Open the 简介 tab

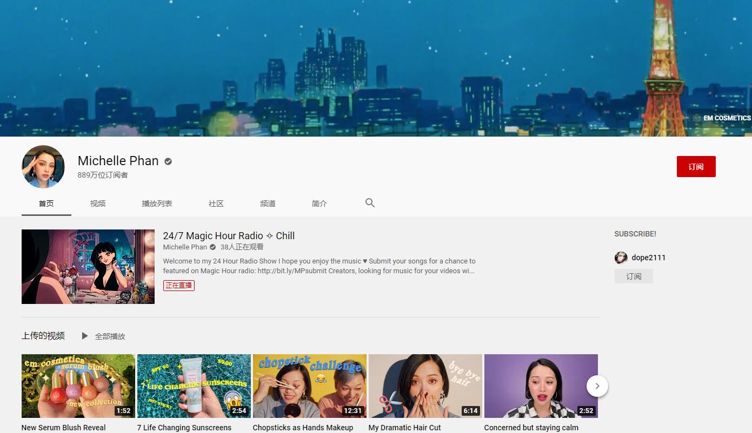[x=320, y=204]
